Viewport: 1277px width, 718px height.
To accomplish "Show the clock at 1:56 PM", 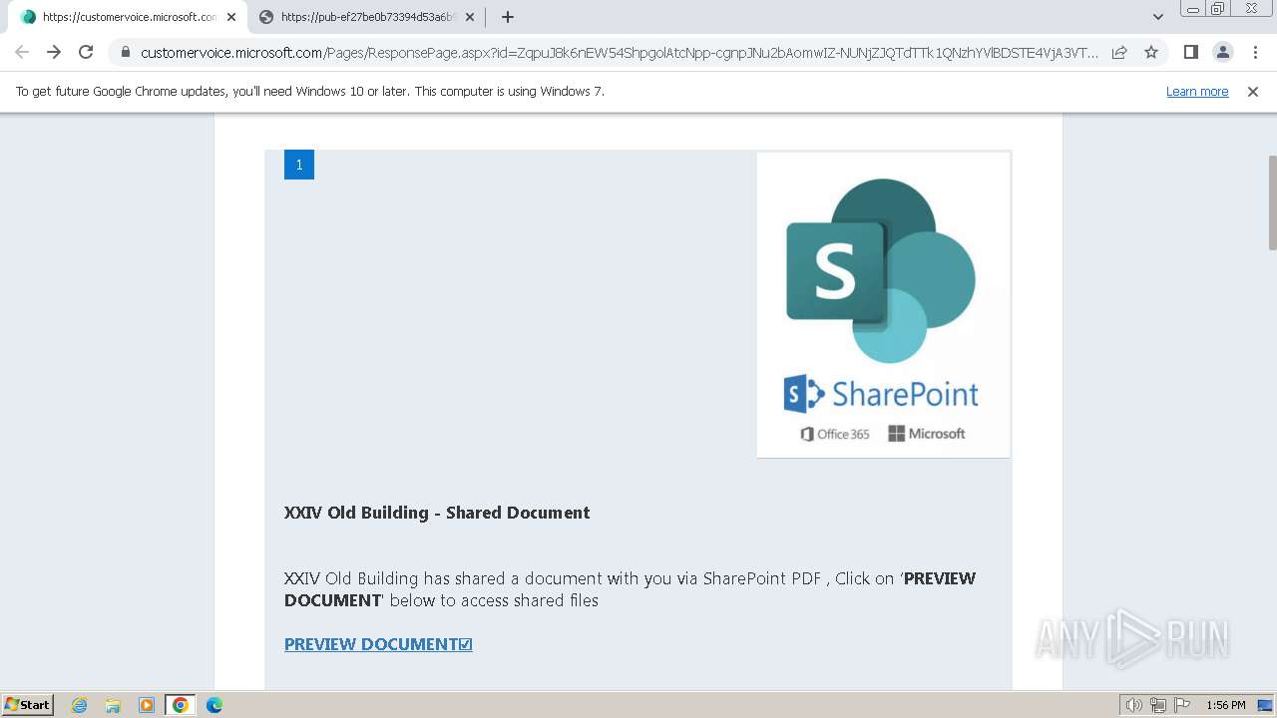I will pos(1226,705).
